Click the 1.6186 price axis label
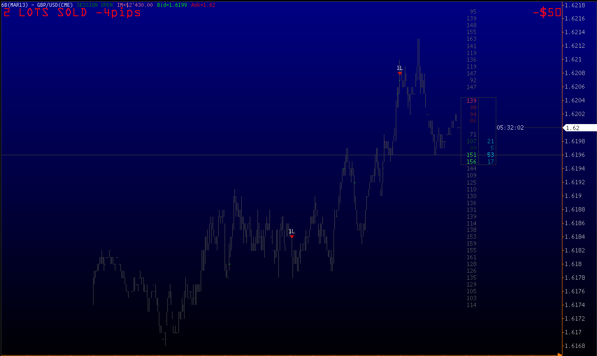Viewport: 597px width, 356px height. coord(574,223)
